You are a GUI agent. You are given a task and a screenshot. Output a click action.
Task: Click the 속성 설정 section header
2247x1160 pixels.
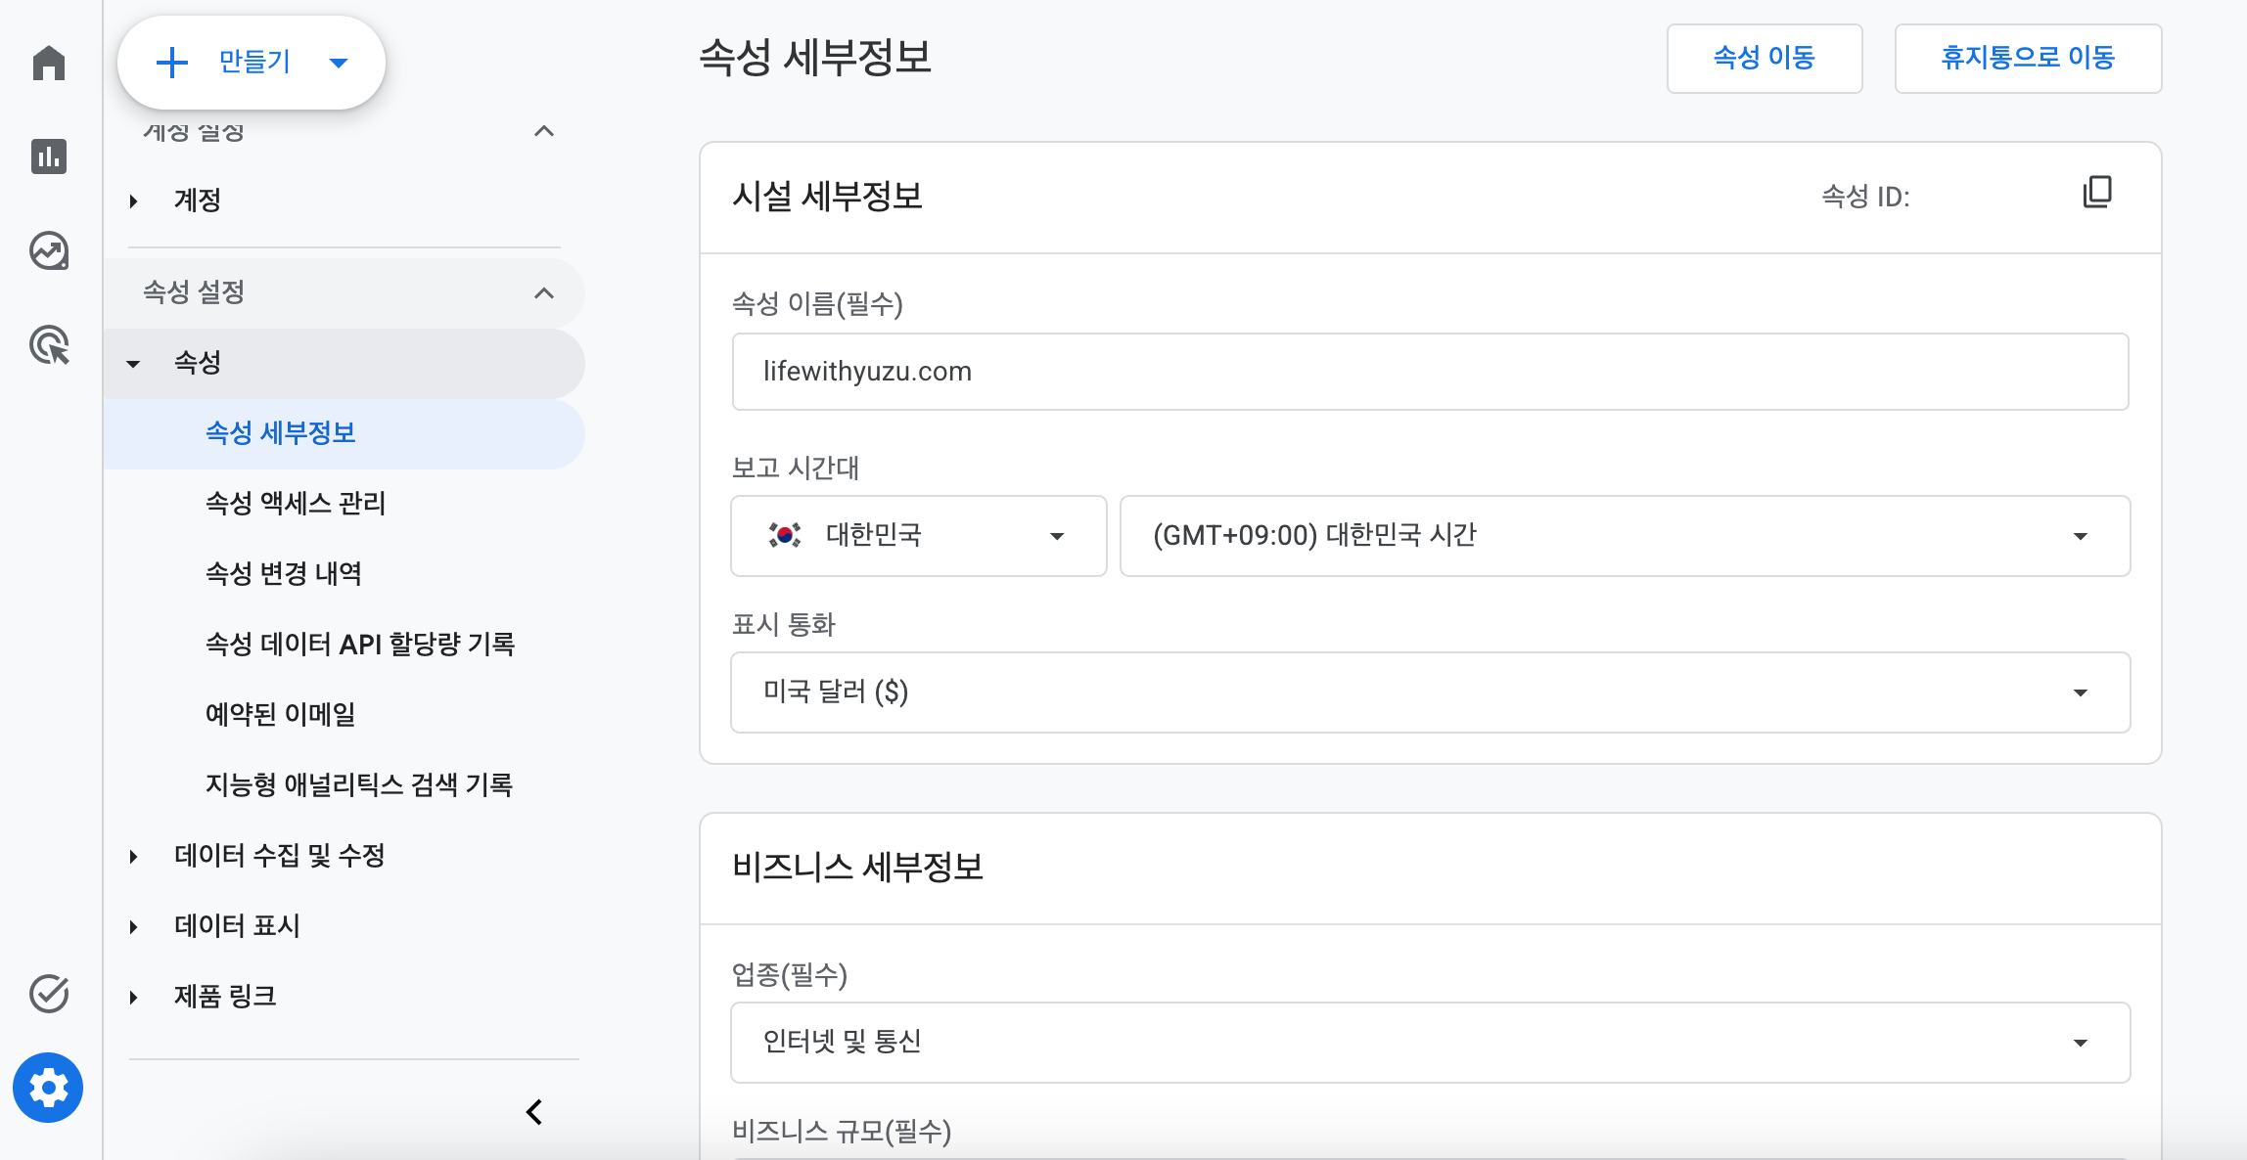click(x=344, y=292)
